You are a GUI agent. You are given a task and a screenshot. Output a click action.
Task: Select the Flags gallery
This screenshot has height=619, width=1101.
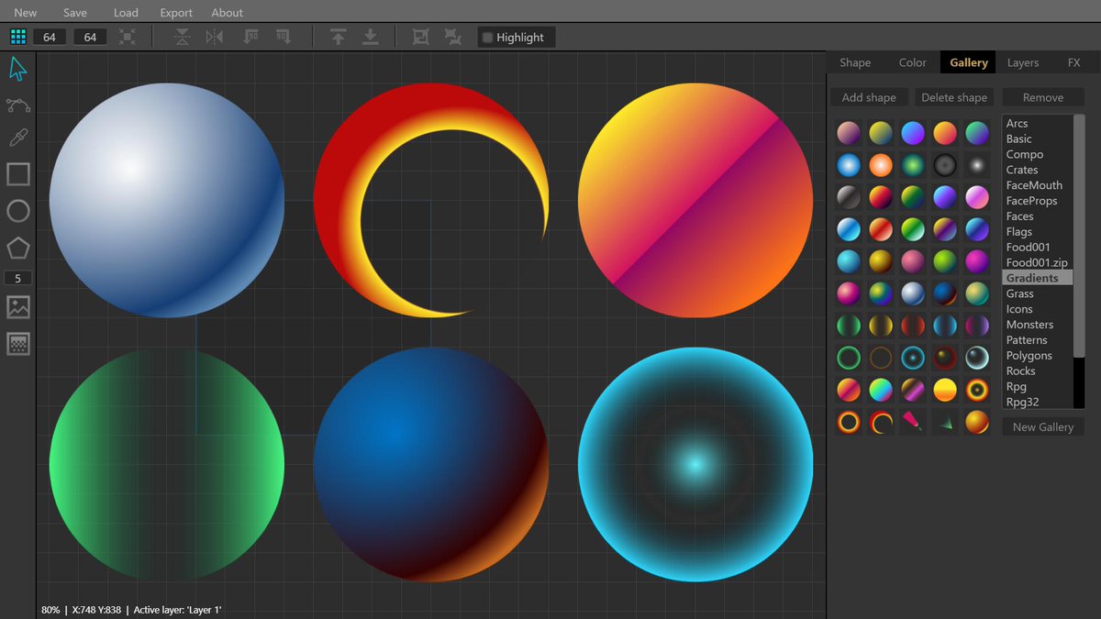pyautogui.click(x=1037, y=232)
